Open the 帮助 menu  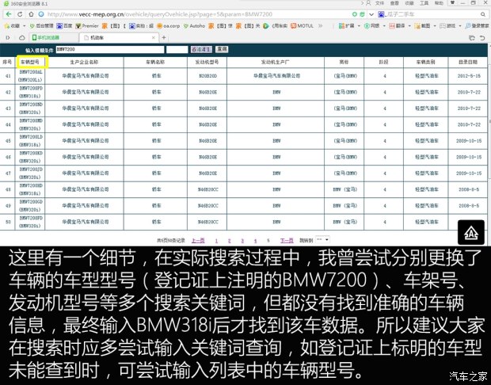(439, 3)
